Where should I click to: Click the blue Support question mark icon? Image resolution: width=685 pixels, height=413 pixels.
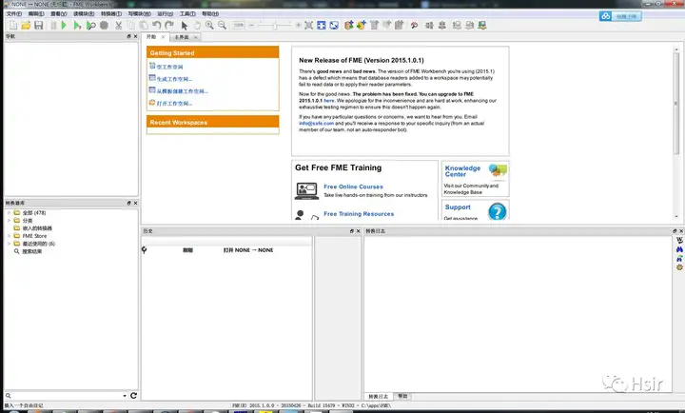pyautogui.click(x=498, y=211)
